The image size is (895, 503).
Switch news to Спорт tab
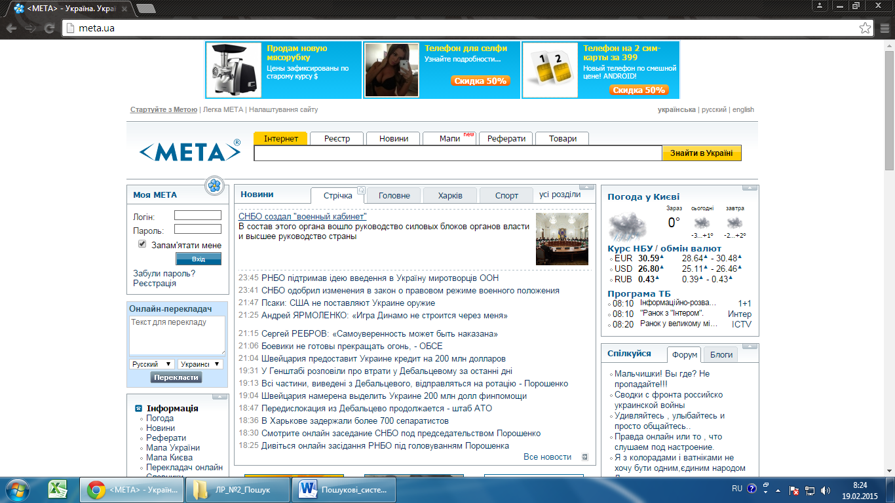[x=506, y=195]
